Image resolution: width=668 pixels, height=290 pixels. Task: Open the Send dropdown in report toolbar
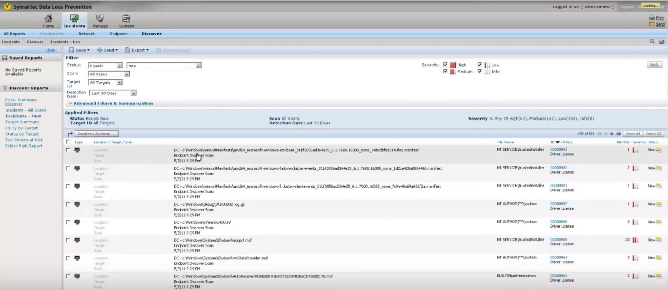pyautogui.click(x=107, y=50)
